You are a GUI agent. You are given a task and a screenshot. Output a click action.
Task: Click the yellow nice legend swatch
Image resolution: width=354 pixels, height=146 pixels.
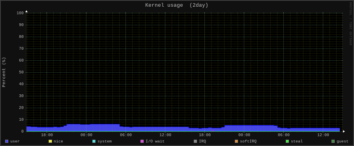(x=50, y=141)
